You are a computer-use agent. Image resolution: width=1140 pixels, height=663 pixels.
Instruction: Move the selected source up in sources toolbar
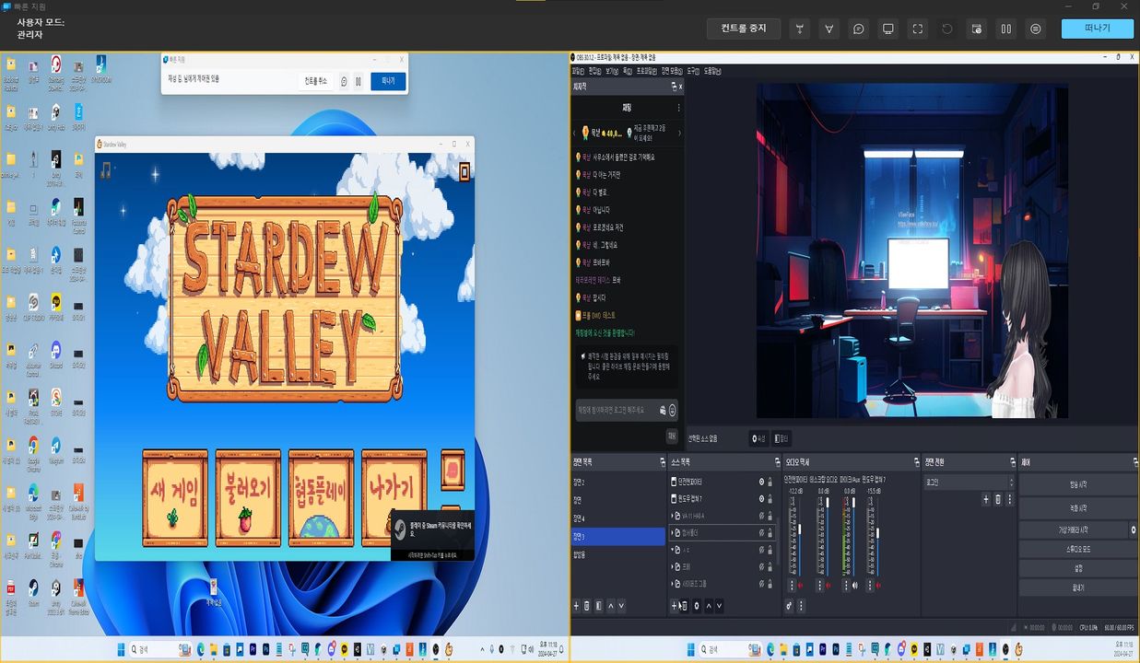(x=709, y=606)
